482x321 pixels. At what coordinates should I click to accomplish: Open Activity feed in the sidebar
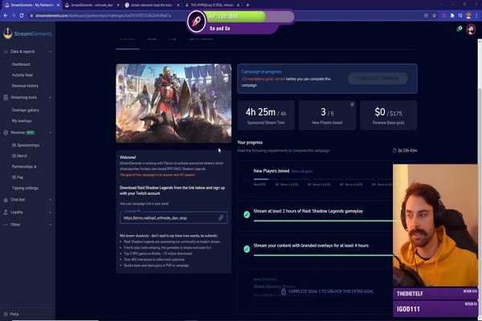22,75
